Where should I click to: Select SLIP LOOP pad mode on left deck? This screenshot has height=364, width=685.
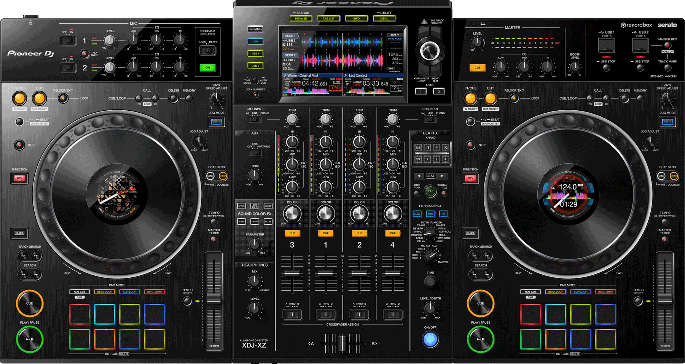(x=129, y=292)
